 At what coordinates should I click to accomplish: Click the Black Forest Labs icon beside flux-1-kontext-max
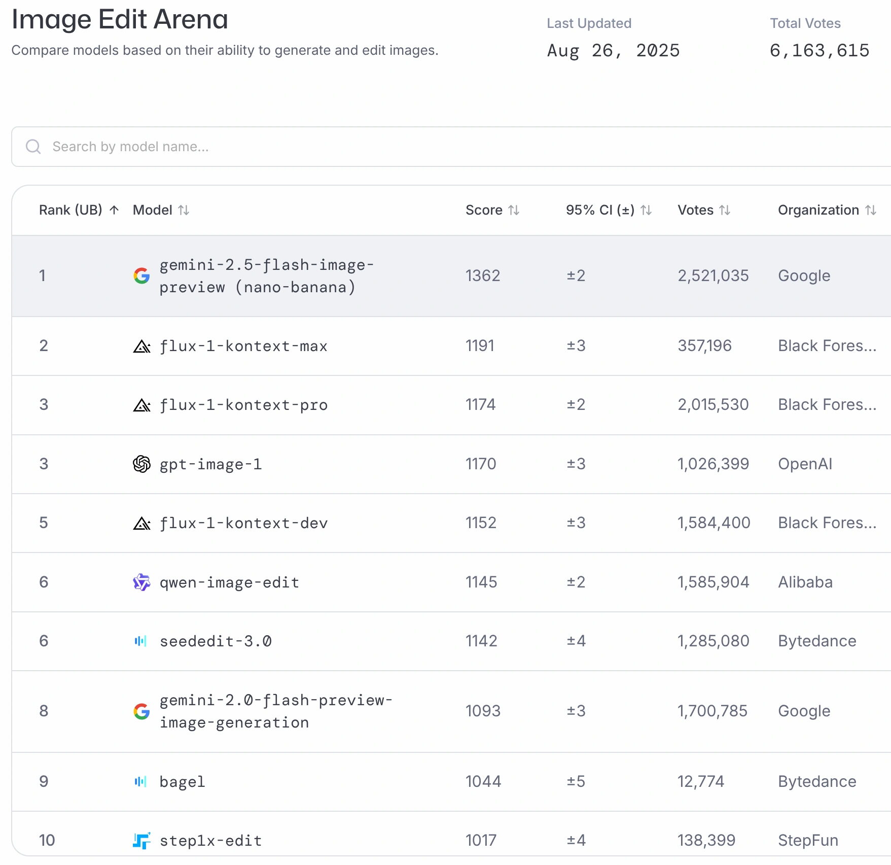tap(141, 345)
